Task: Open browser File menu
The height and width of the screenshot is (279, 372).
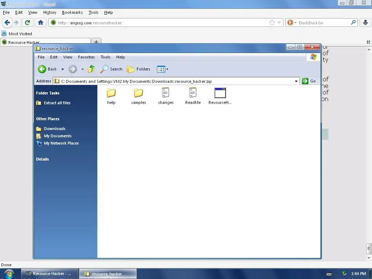Action: coord(6,12)
